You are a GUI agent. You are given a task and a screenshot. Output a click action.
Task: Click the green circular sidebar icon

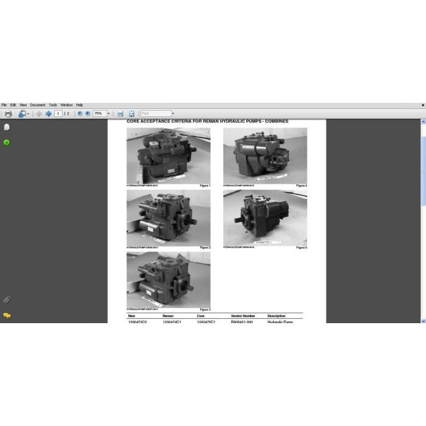(x=7, y=142)
